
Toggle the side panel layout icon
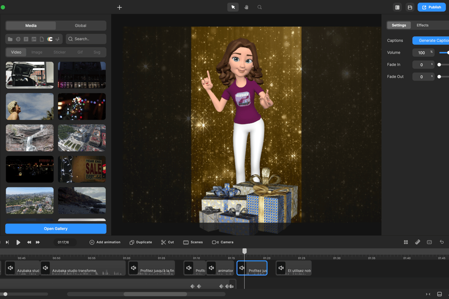click(397, 7)
